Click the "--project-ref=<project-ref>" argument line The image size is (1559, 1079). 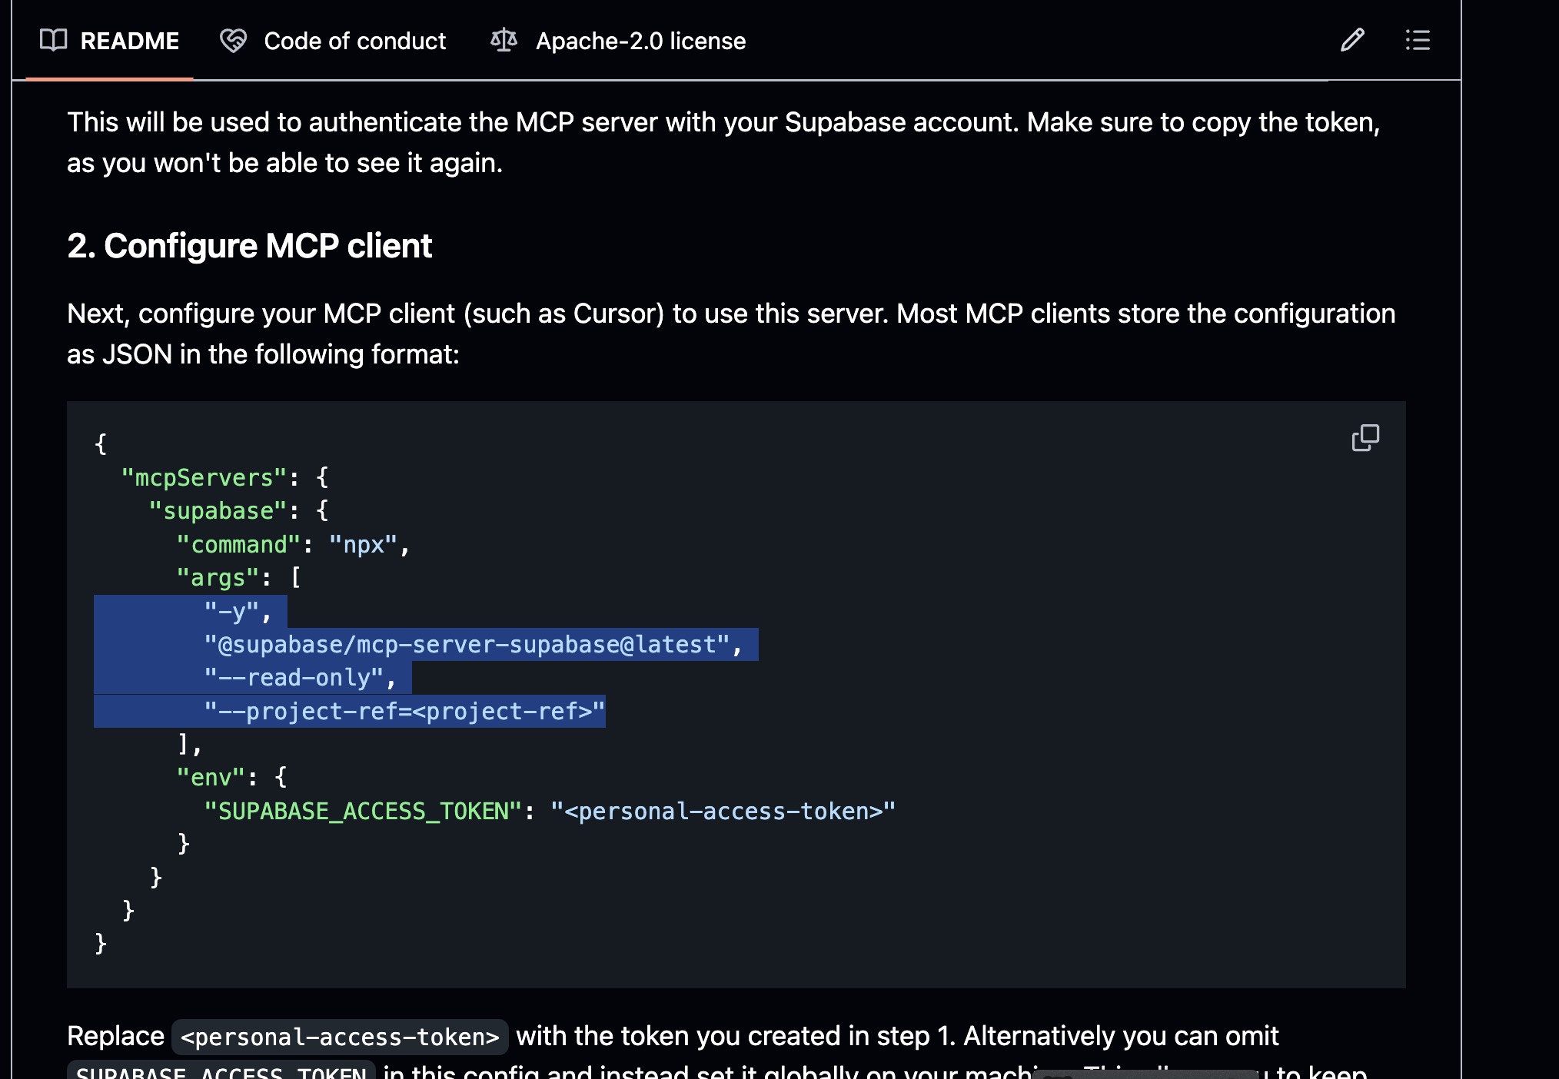pos(404,712)
